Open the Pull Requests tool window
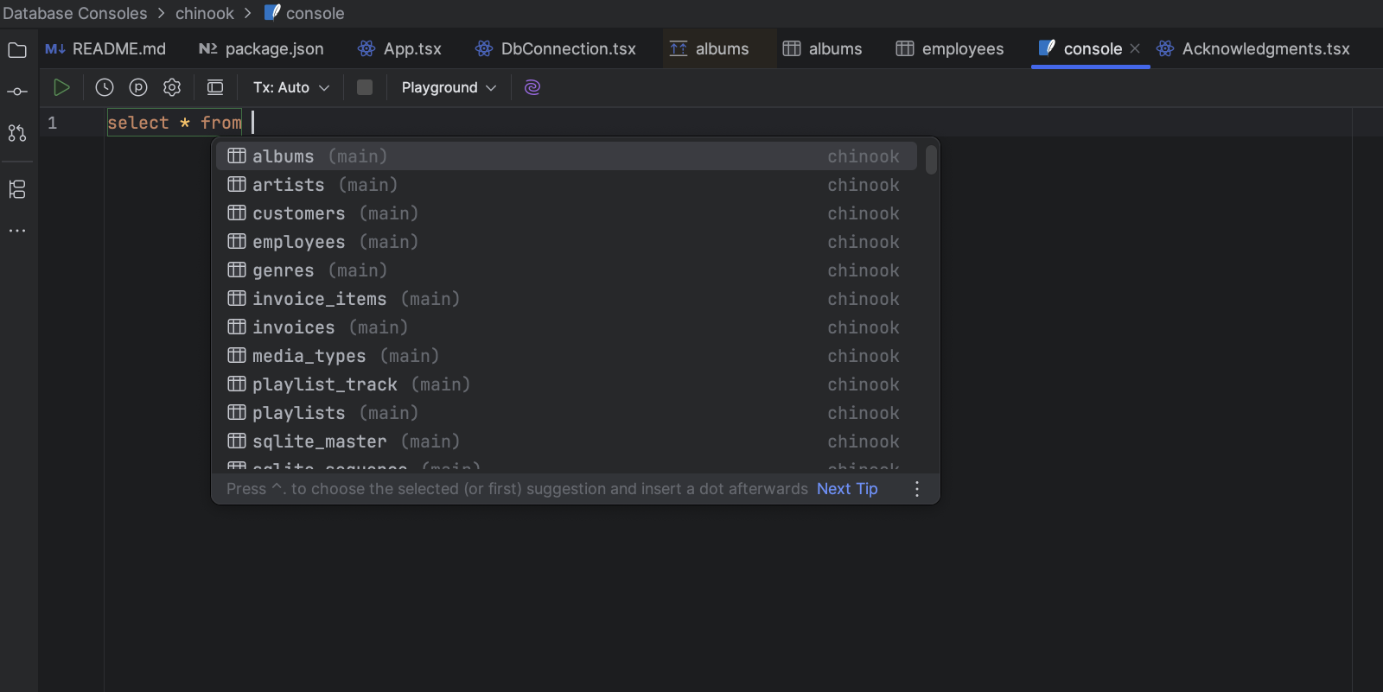1383x692 pixels. tap(17, 133)
